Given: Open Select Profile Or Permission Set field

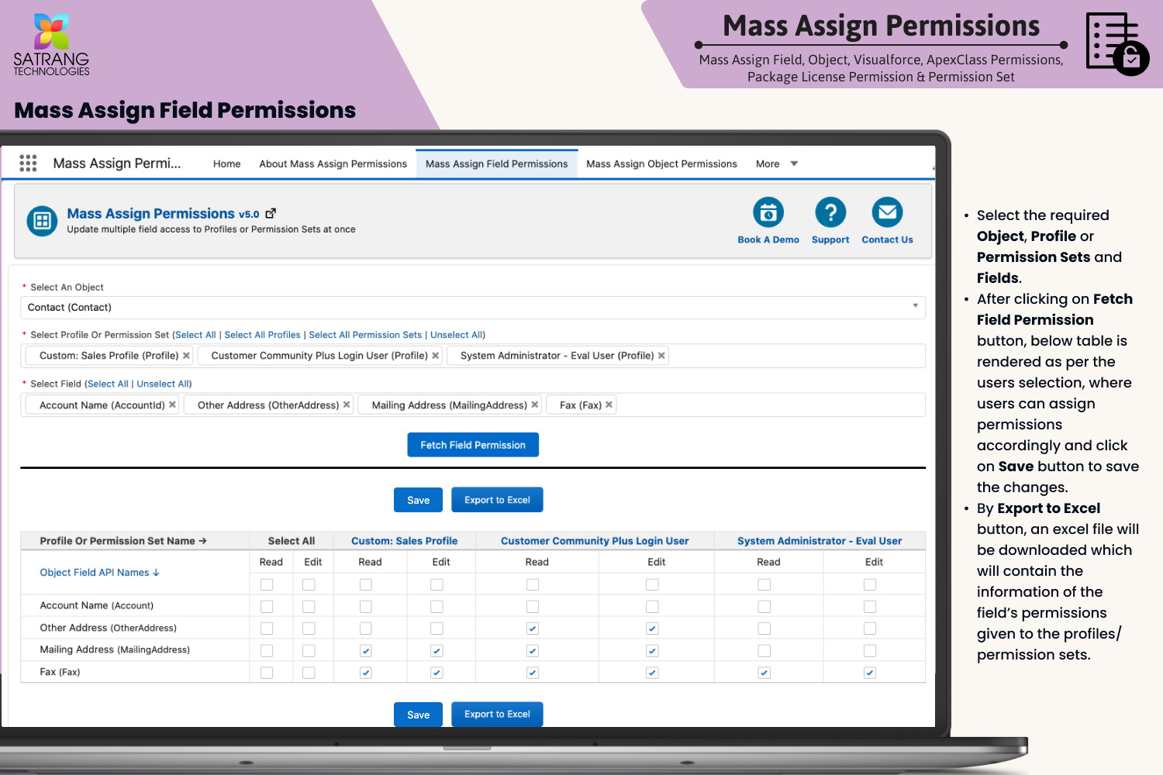Looking at the screenshot, I should pos(791,356).
